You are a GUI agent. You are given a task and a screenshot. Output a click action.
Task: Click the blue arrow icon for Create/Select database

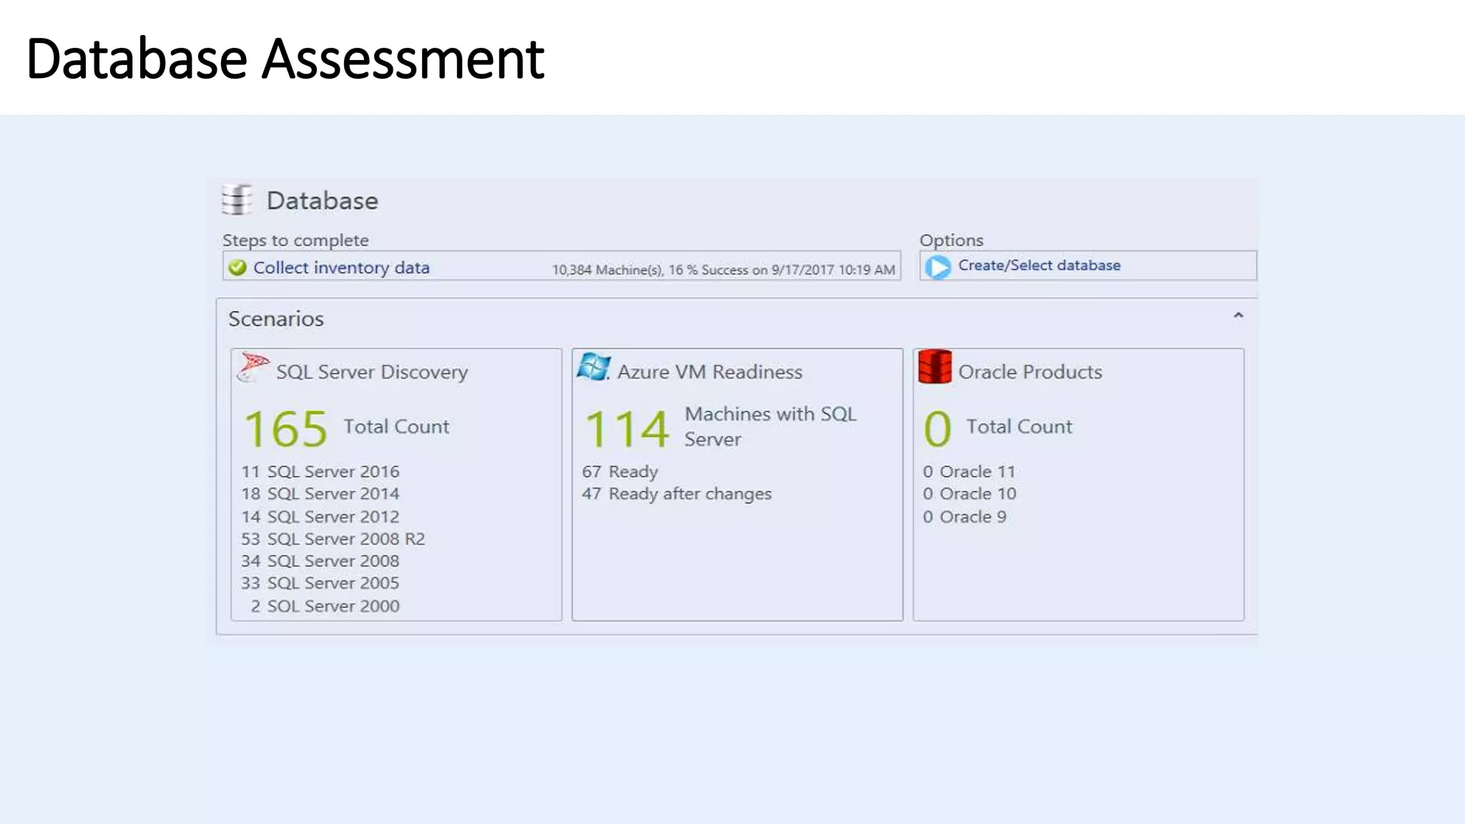(938, 267)
